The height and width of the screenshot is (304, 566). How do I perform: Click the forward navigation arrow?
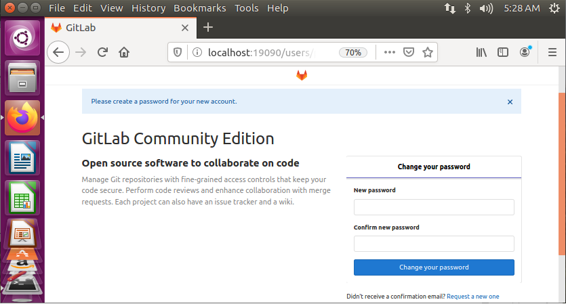pos(81,52)
